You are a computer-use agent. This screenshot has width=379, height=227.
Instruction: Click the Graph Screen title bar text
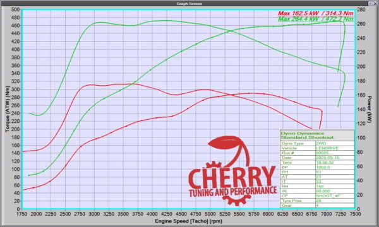pyautogui.click(x=189, y=4)
